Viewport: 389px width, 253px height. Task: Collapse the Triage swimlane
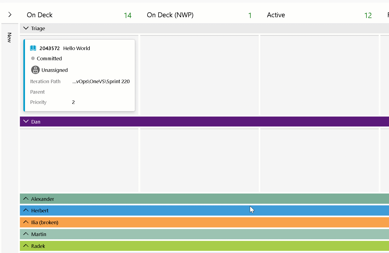pos(26,28)
